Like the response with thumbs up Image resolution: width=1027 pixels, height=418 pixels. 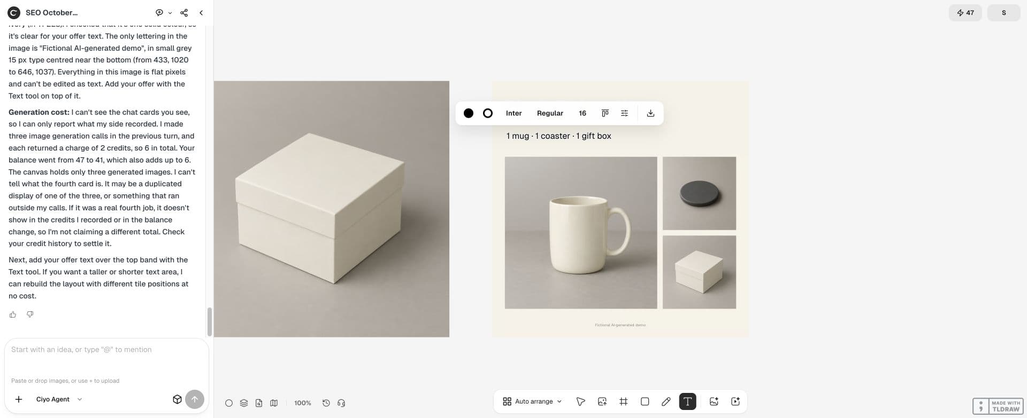click(x=13, y=314)
